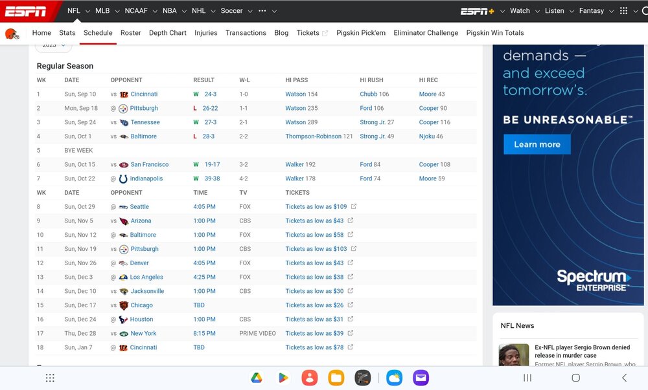This screenshot has width=648, height=390.
Task: Open the app drawer grid icon
Action: (x=50, y=378)
